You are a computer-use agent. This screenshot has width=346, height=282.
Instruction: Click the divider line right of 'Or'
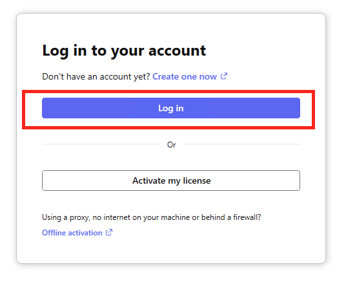(x=241, y=144)
